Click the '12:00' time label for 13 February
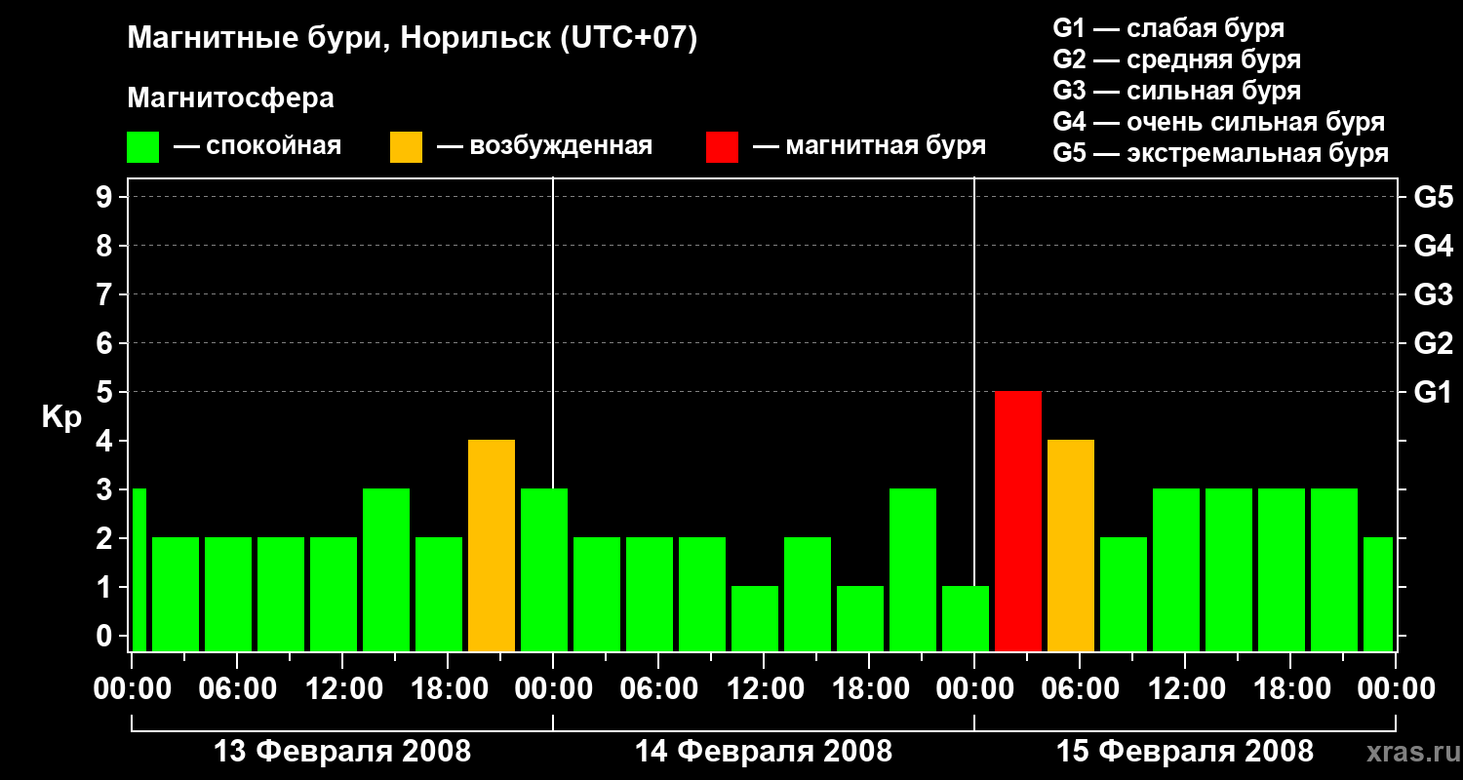 coord(343,689)
